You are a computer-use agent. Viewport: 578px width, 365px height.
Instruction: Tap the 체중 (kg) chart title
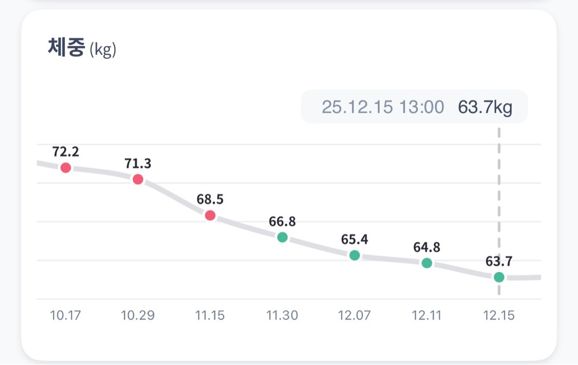[82, 49]
